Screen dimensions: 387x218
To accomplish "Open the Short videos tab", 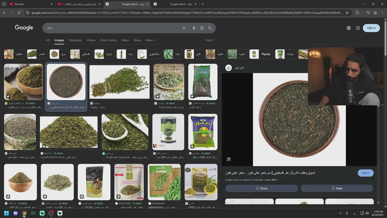I will pyautogui.click(x=109, y=40).
